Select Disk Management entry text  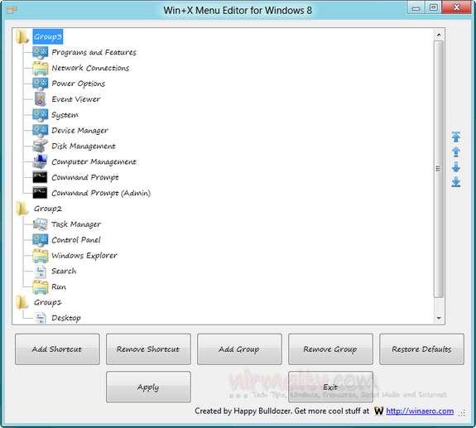pyautogui.click(x=84, y=147)
